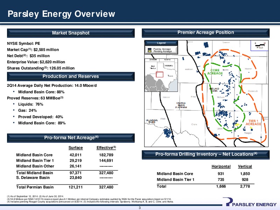Click the Total Permian Basin value 121,211
This screenshot has width=280, height=210.
pyautogui.click(x=76, y=187)
